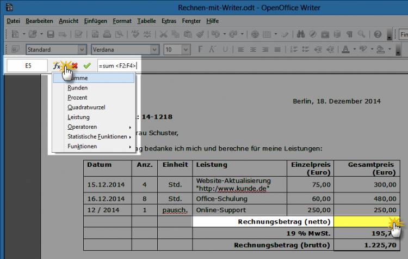Open the Verdana font name dropdown
The width and height of the screenshot is (408, 259).
point(154,50)
